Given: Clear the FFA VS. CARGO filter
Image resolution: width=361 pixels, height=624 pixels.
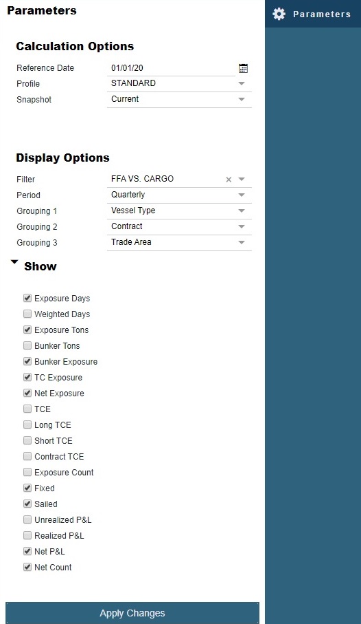Looking at the screenshot, I should (x=229, y=180).
